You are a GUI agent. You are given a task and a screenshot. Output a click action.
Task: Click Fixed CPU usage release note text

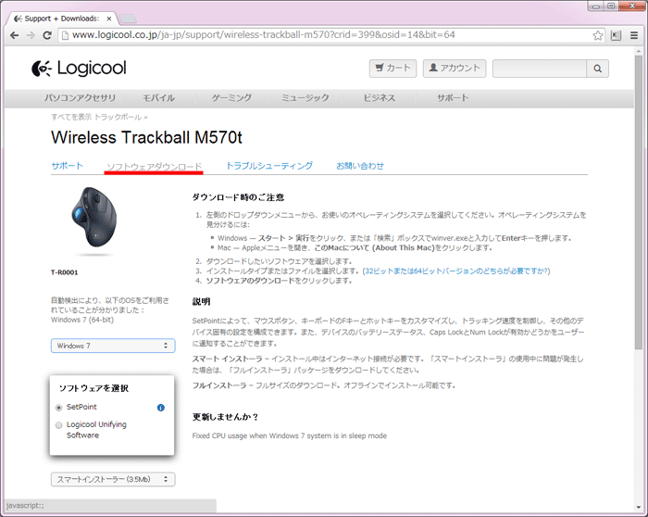tap(289, 435)
